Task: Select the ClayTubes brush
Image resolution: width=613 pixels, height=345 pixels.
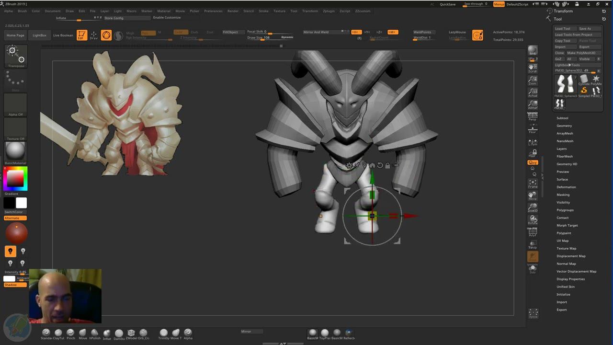Action: pyautogui.click(x=58, y=333)
